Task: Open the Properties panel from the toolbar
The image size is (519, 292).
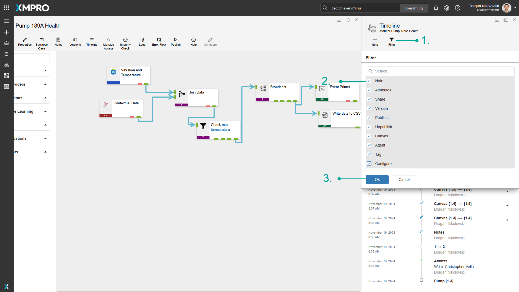Action: pos(25,42)
